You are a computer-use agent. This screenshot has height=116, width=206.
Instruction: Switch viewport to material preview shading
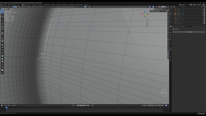164,7
